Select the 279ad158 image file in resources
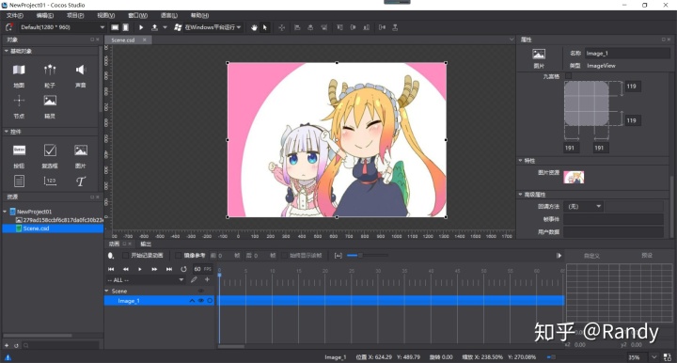This screenshot has height=363, width=677. coord(59,220)
